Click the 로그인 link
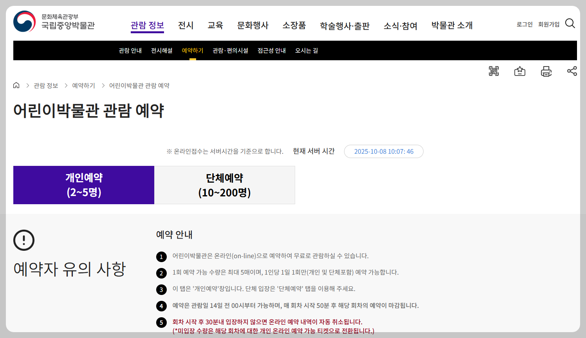The height and width of the screenshot is (338, 586). [524, 24]
